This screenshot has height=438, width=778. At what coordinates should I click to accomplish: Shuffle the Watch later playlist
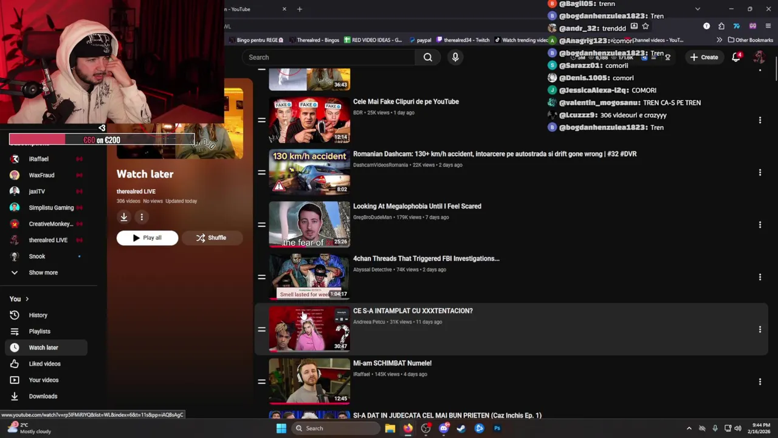(x=211, y=238)
